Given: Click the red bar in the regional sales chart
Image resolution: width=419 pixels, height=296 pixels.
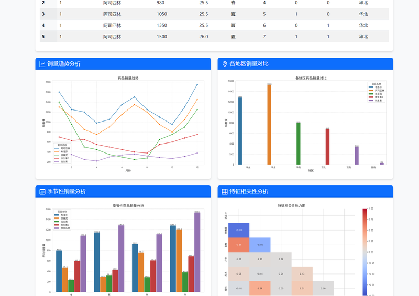Looking at the screenshot, I should 327,147.
